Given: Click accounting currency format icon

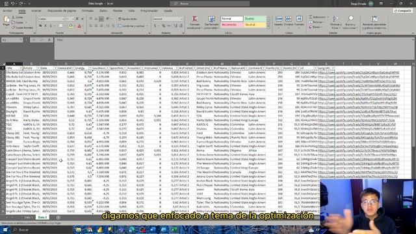Looking at the screenshot, I should [155, 26].
